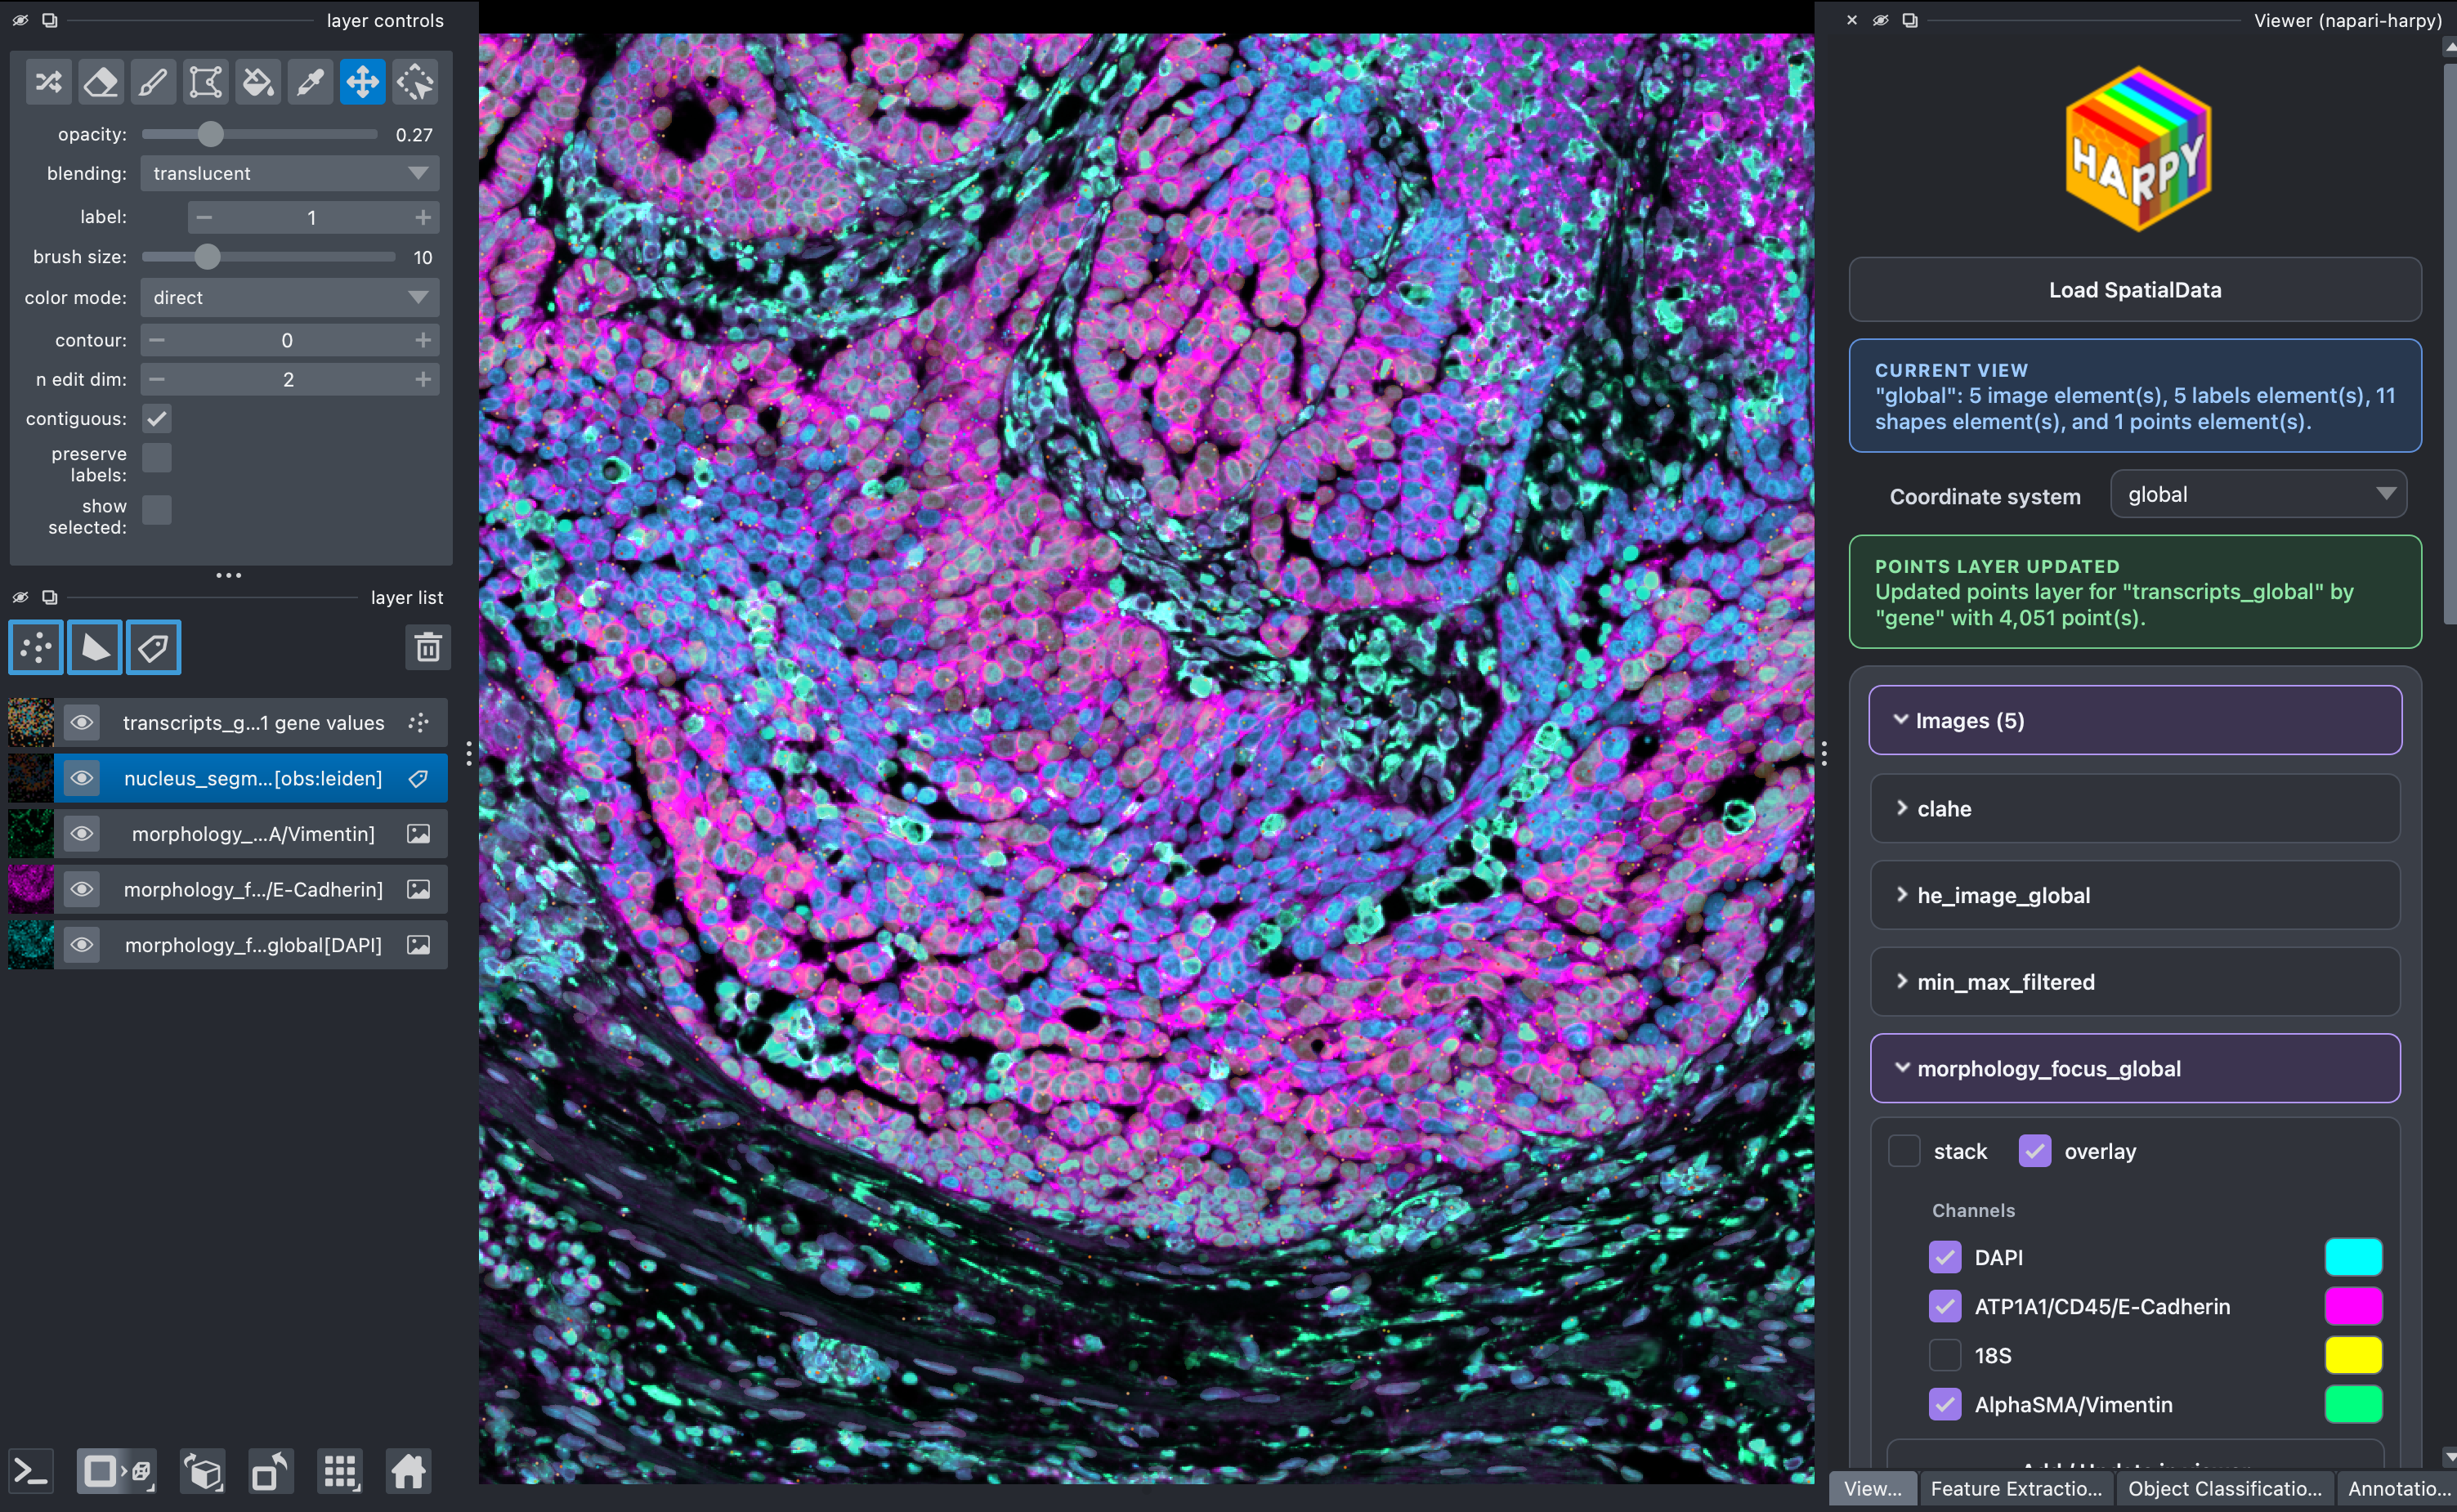Image resolution: width=2457 pixels, height=1512 pixels.
Task: Decrease the label value by one
Action: click(204, 217)
